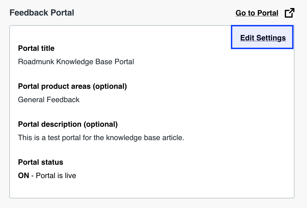Open the Go to Portal link
This screenshot has height=208, width=307.
(x=257, y=13)
